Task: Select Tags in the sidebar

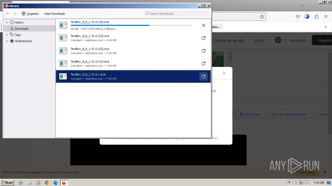Action: coord(18,35)
